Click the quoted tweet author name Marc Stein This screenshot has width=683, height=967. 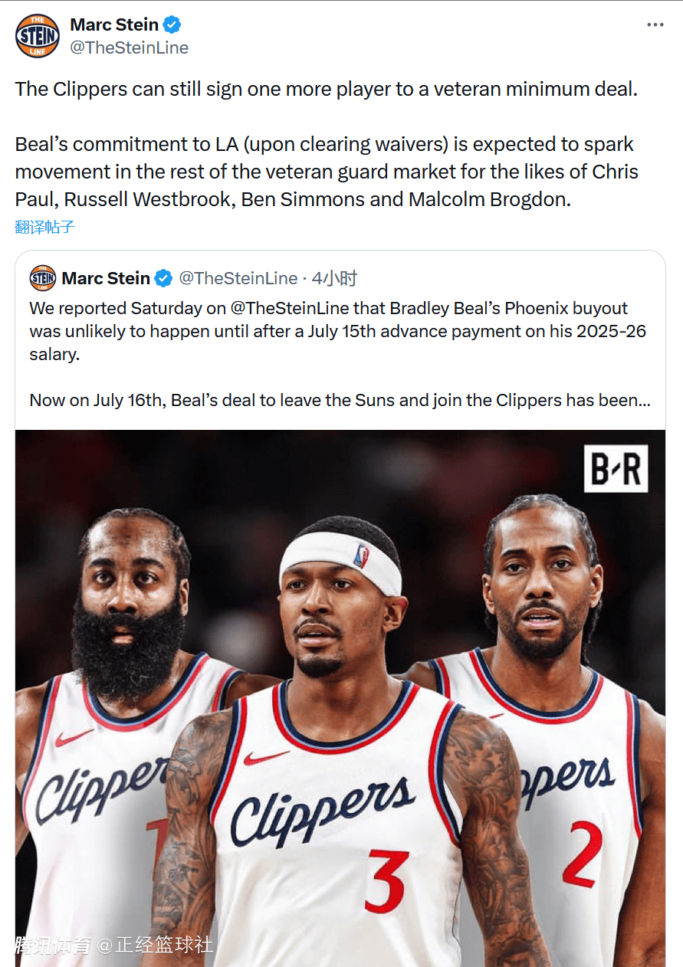click(106, 278)
